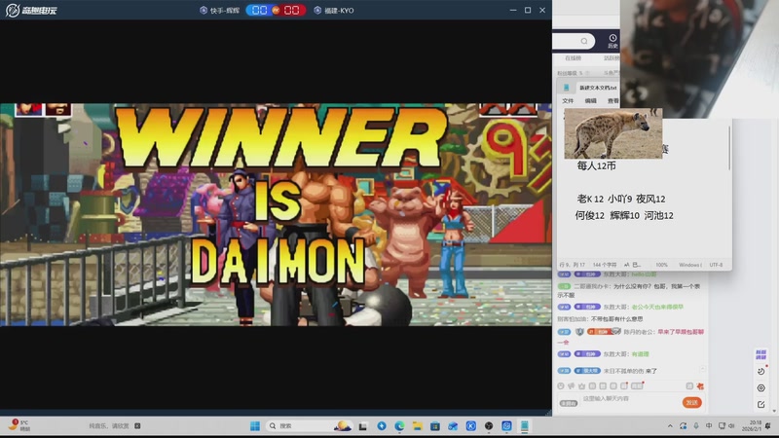Open File Explorer from taskbar
The image size is (779, 438).
tap(418, 426)
